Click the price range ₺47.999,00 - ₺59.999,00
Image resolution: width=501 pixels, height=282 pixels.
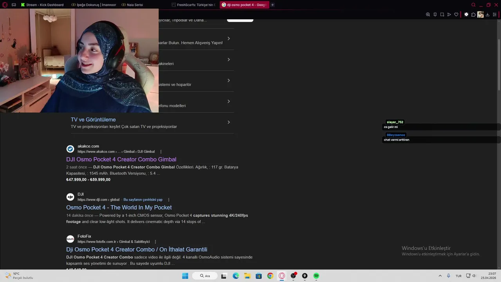pos(88,180)
